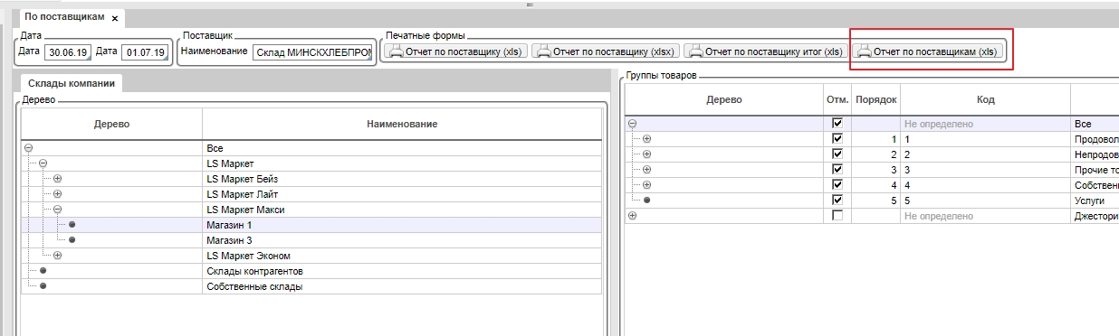Expand the LS Маркет Бейз node
Image resolution: width=1119 pixels, height=336 pixels.
(x=57, y=179)
